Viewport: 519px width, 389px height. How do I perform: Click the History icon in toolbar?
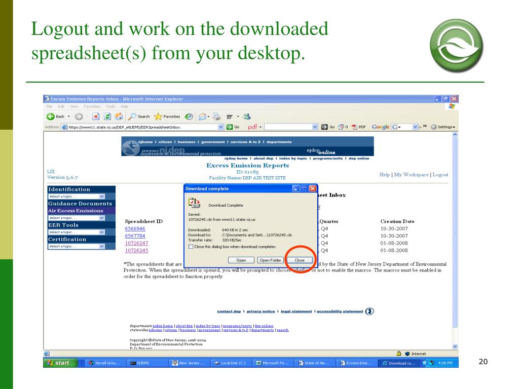pos(189,116)
